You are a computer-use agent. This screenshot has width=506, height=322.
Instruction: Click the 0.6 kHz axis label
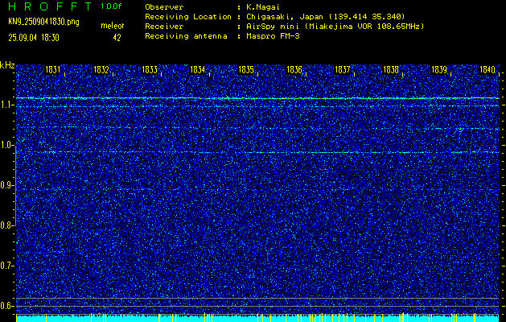pyautogui.click(x=6, y=306)
